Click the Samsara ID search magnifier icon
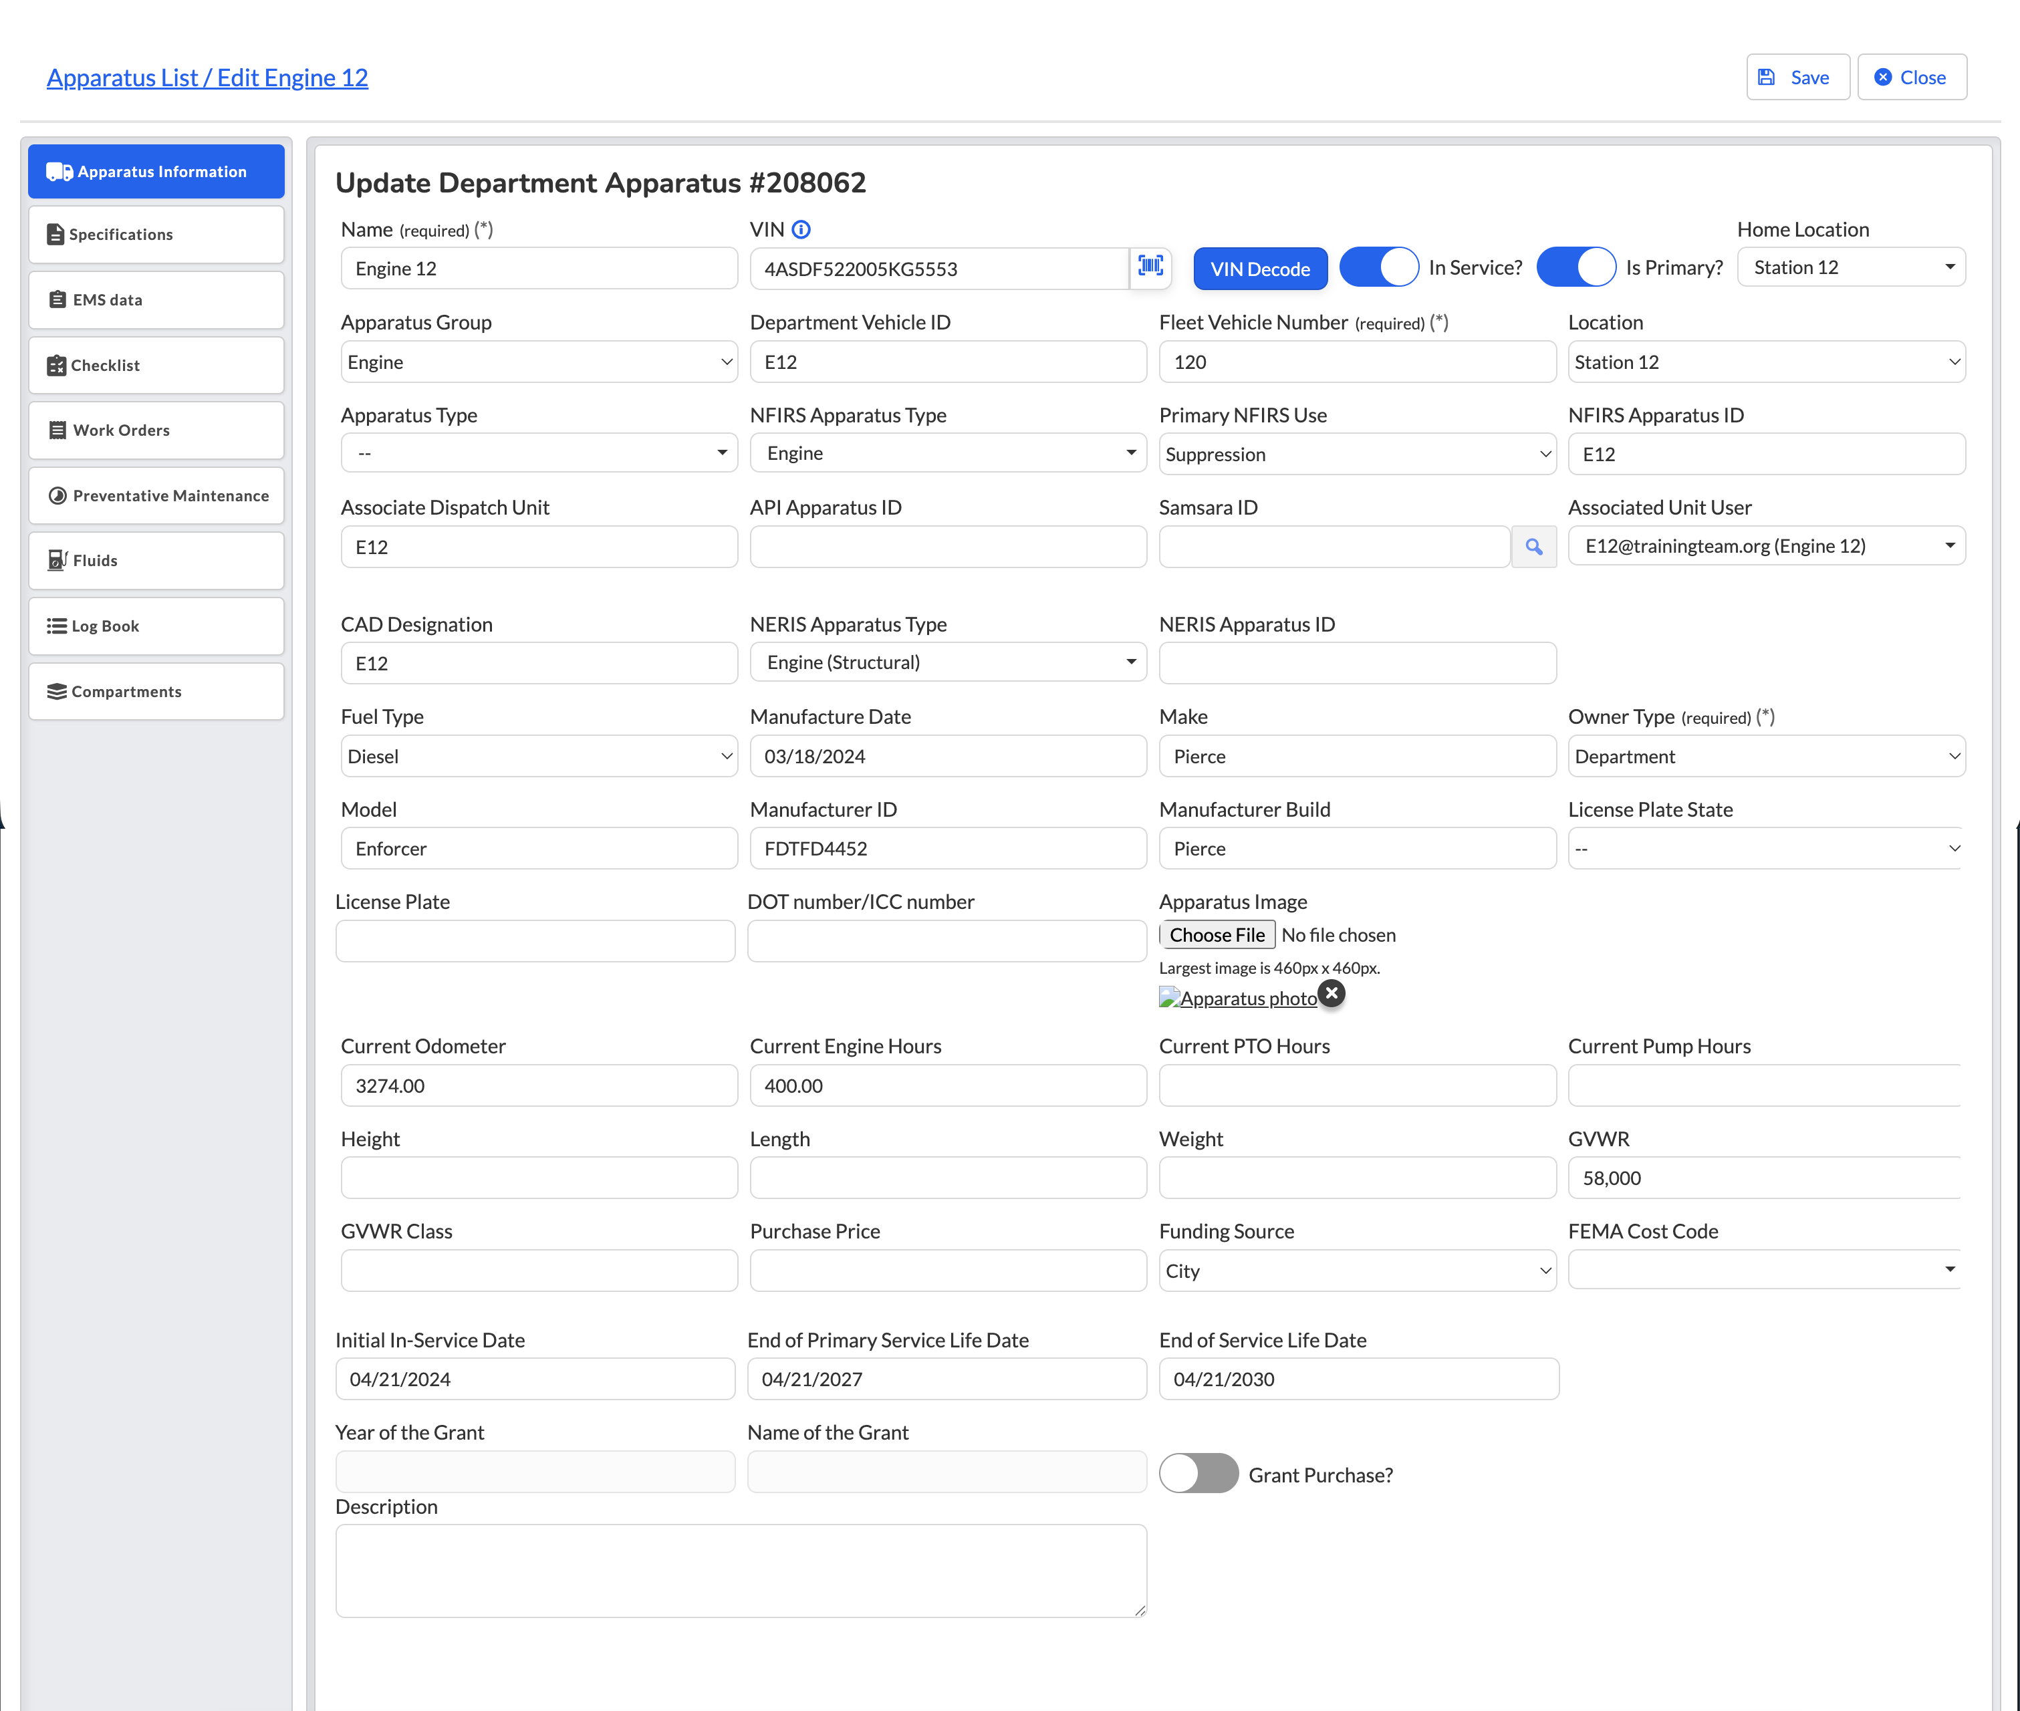Viewport: 2020px width, 1711px height. pyautogui.click(x=1534, y=547)
